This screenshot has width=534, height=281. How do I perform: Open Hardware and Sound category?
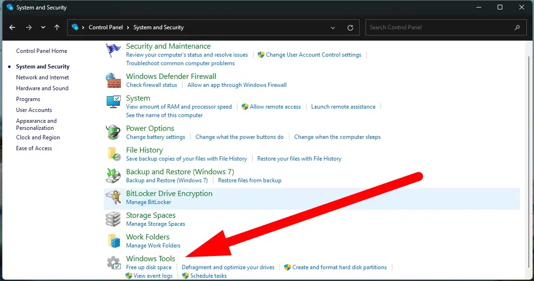(x=42, y=88)
